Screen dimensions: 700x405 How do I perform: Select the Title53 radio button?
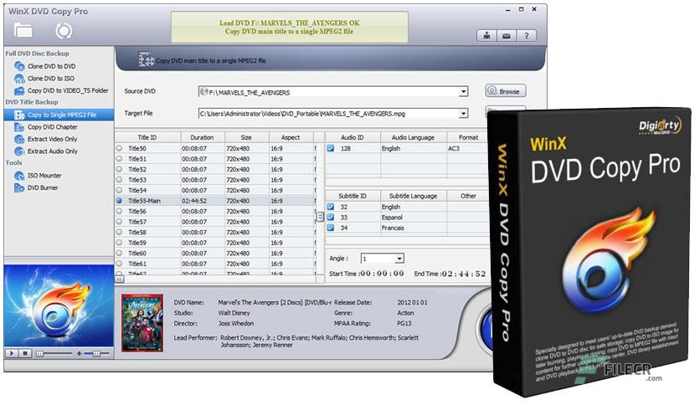[x=119, y=179]
